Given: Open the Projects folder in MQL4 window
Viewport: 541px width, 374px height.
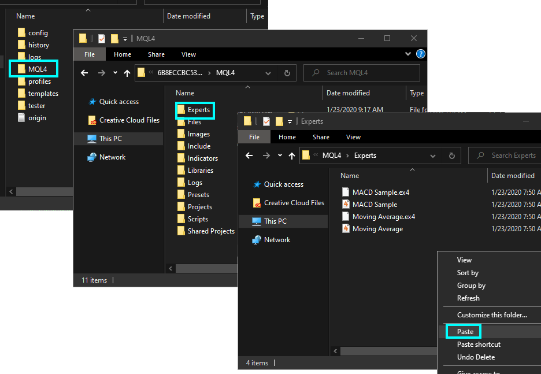Looking at the screenshot, I should tap(195, 207).
